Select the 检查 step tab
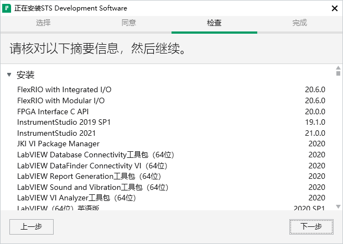 point(214,23)
